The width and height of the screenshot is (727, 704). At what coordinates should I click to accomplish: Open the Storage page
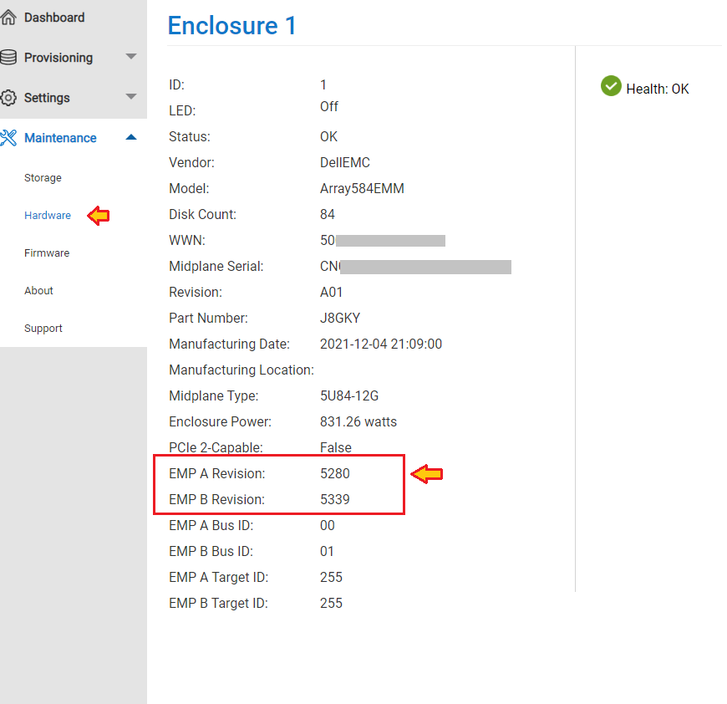click(x=43, y=177)
